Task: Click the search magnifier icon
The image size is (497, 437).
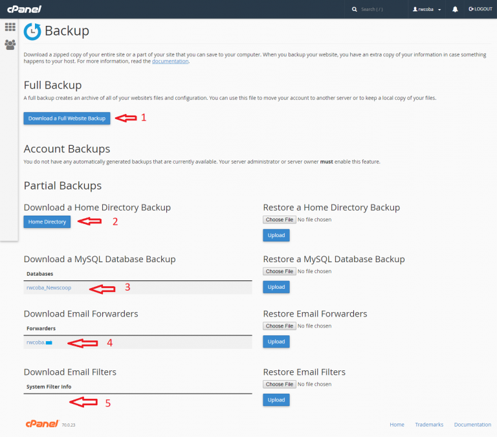Action: (355, 9)
